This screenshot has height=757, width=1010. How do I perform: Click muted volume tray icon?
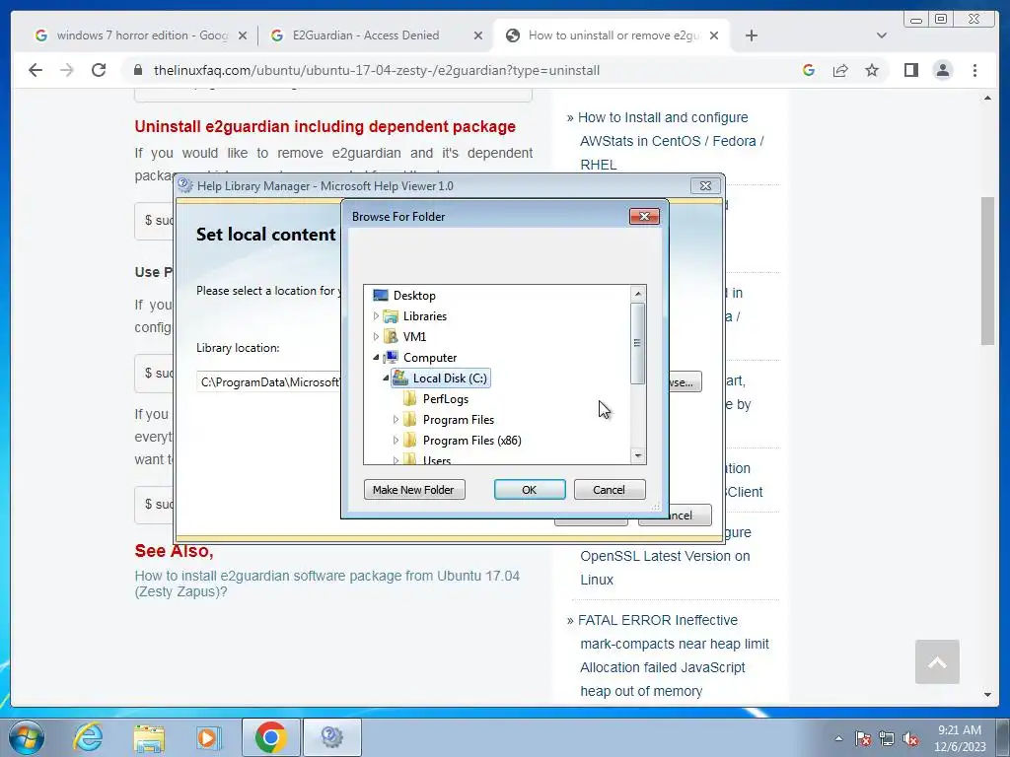[910, 738]
